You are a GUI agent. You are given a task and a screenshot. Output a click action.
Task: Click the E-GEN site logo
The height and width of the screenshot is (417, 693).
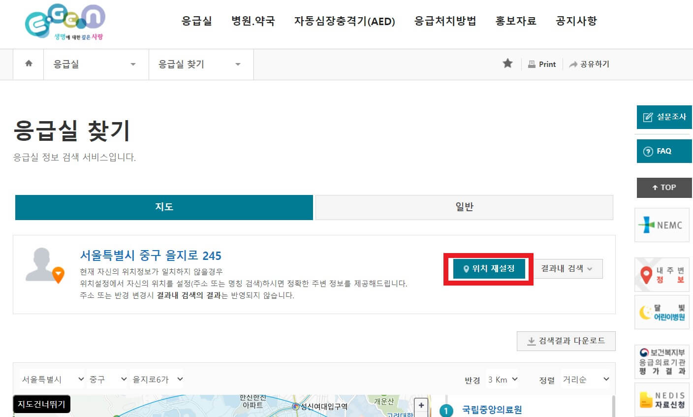click(x=64, y=21)
